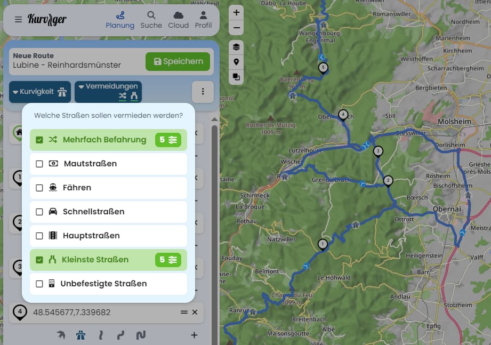Remove waypoint 48.545677,7.339682 with the X icon
491x345 pixels.
(195, 312)
